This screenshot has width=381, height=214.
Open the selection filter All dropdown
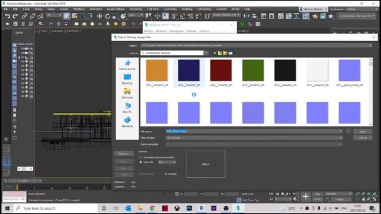[x=54, y=15]
